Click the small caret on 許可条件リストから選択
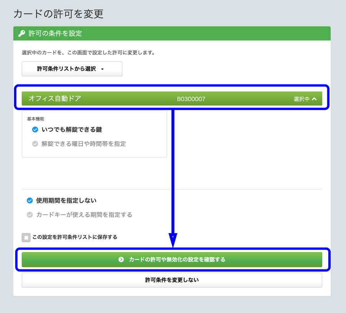This screenshot has width=346, height=313. [102, 69]
